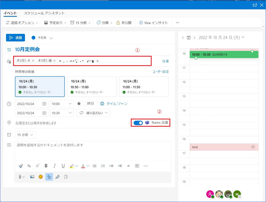This screenshot has height=202, width=266.
Task: Select the 10:30 - 11:00 time suggestion
Action: tap(92, 86)
